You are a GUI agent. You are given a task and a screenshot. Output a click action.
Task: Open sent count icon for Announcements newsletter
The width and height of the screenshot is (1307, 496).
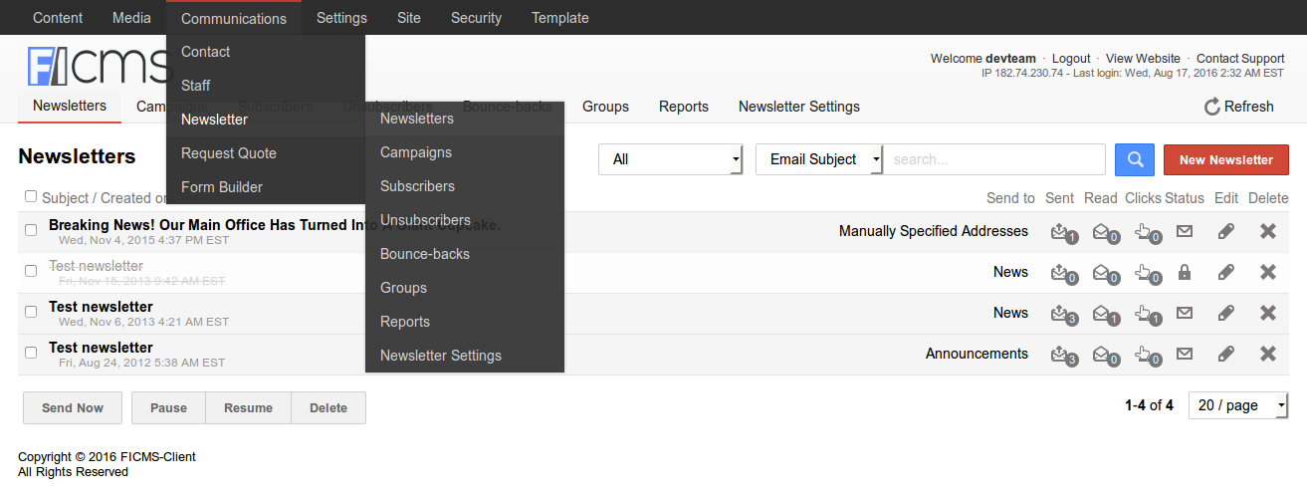pos(1062,355)
